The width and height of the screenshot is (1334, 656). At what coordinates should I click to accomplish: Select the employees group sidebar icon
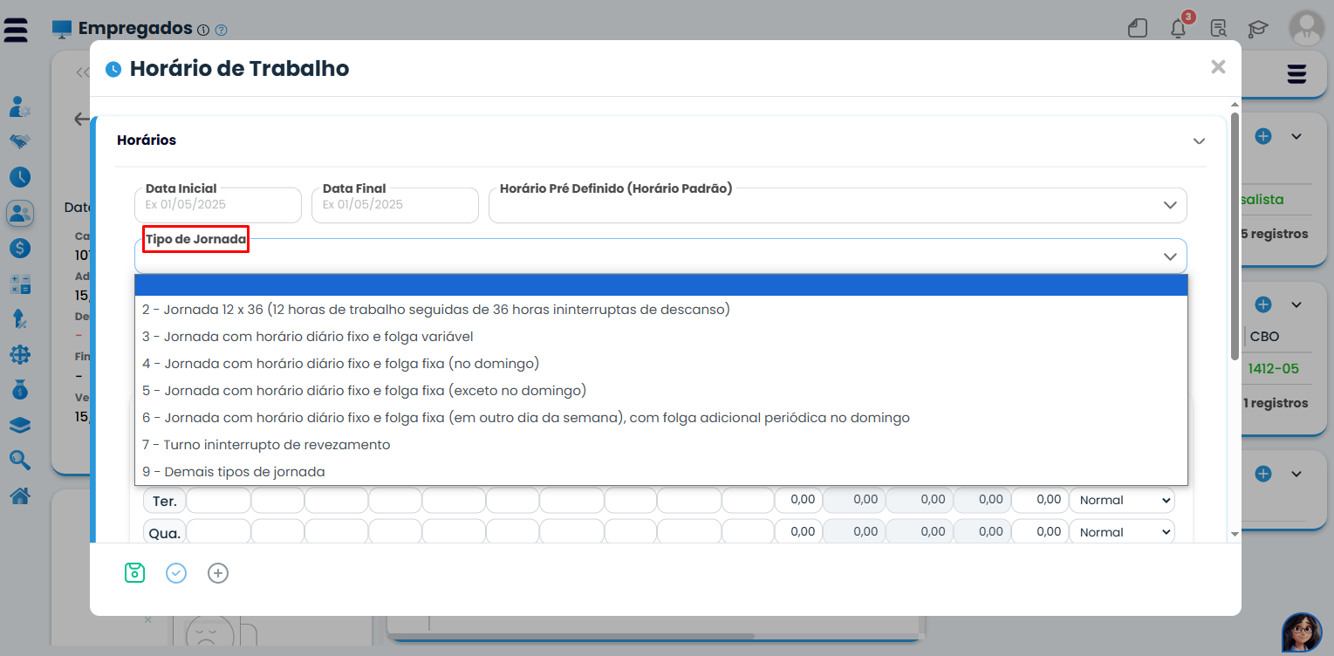(20, 213)
